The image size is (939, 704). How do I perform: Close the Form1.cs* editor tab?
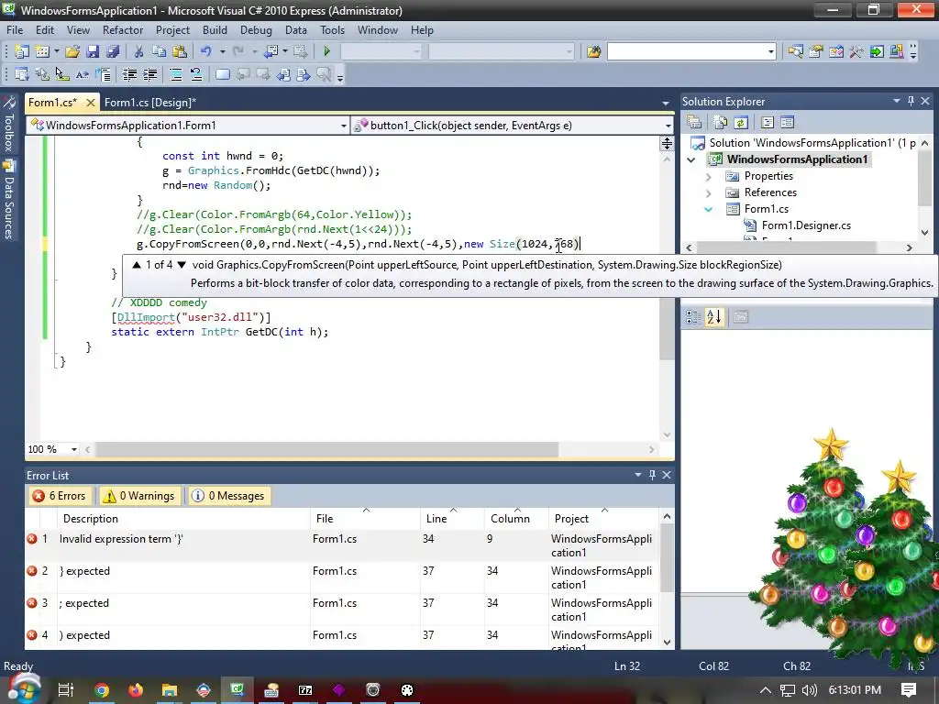[x=91, y=103]
